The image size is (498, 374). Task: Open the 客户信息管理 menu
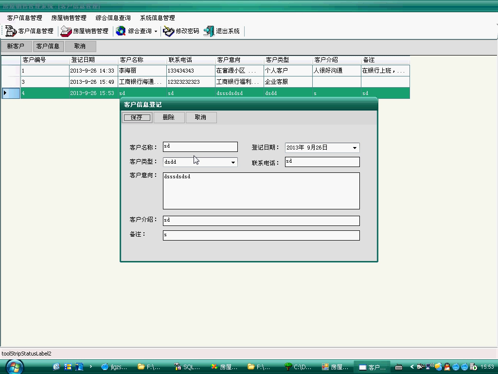[x=24, y=18]
